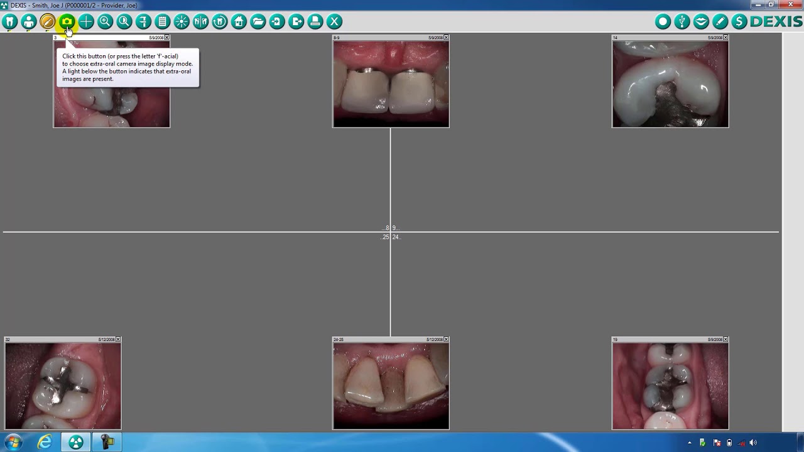Click the green extra-oral camera button
Screen dimensions: 804x452
(x=67, y=22)
